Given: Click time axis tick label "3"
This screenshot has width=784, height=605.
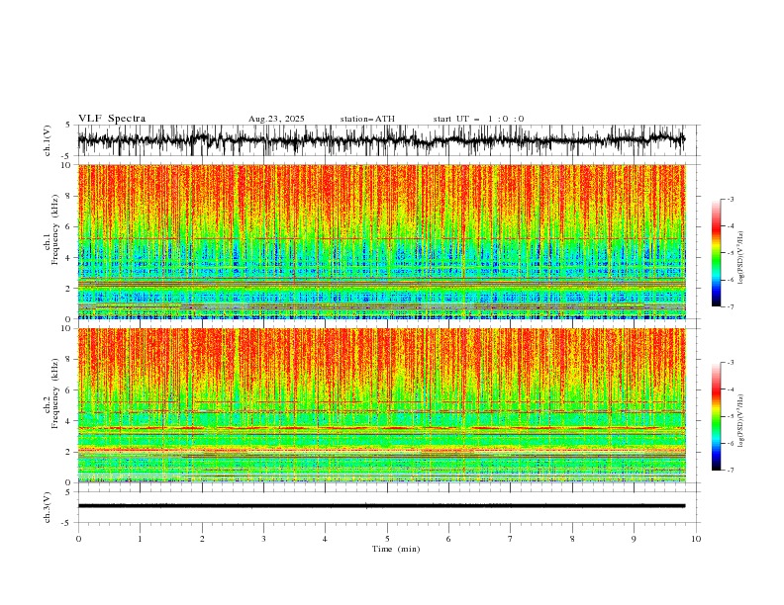Looking at the screenshot, I should point(263,539).
